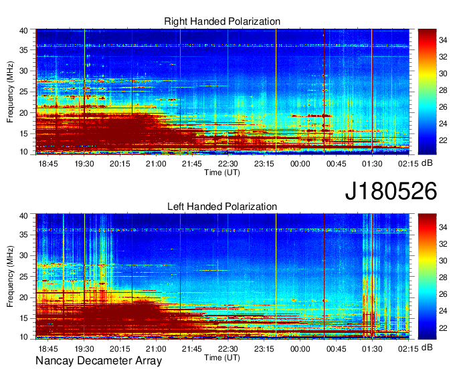Click the 21:45 tick on upper time axis
Viewport: 455px width, 369px height.
192,164
